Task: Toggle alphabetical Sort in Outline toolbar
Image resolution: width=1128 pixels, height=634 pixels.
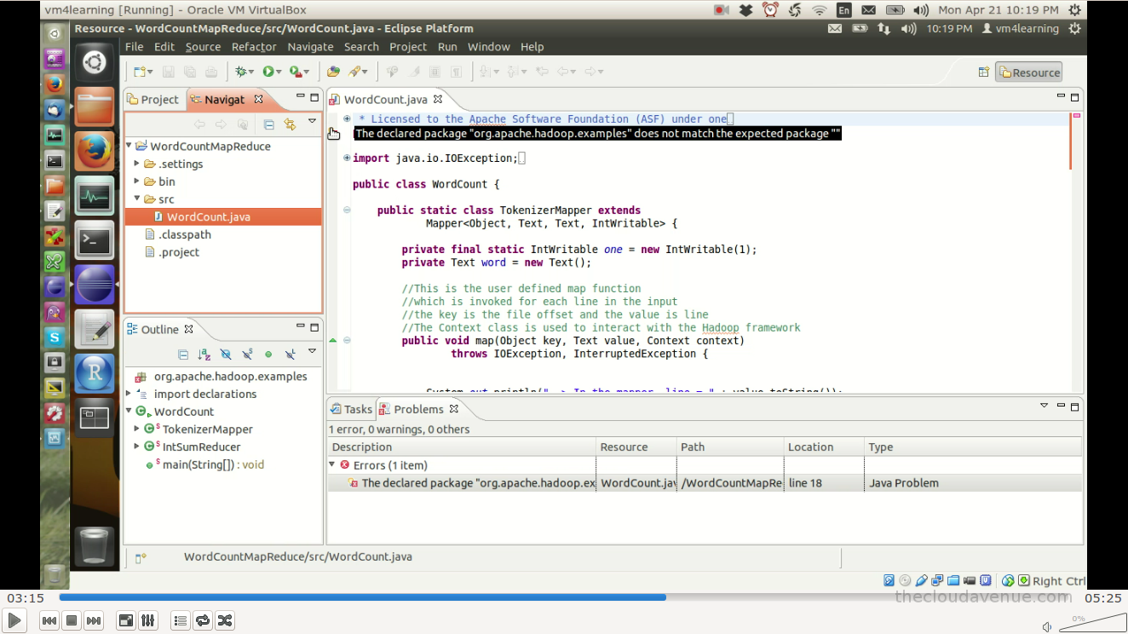Action: click(x=204, y=354)
